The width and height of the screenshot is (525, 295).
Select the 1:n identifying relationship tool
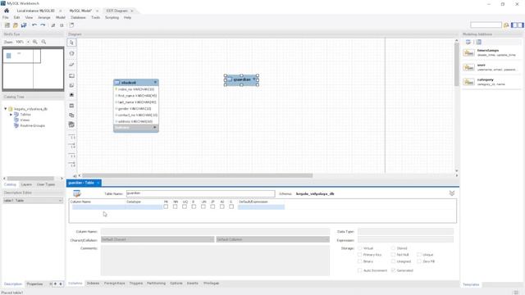[x=72, y=164]
